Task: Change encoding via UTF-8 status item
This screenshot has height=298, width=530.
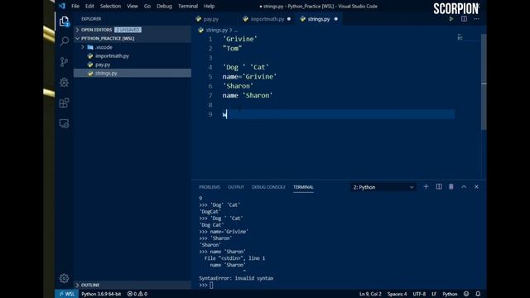Action: point(419,294)
